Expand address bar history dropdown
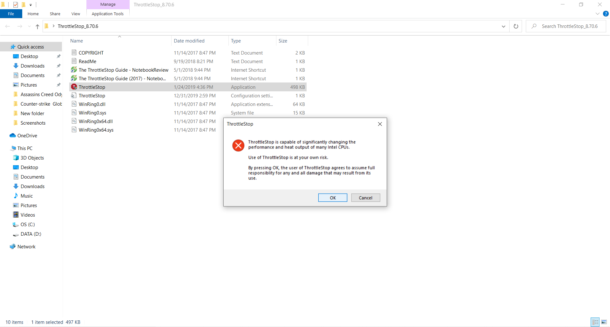Image resolution: width=610 pixels, height=327 pixels. 503,26
